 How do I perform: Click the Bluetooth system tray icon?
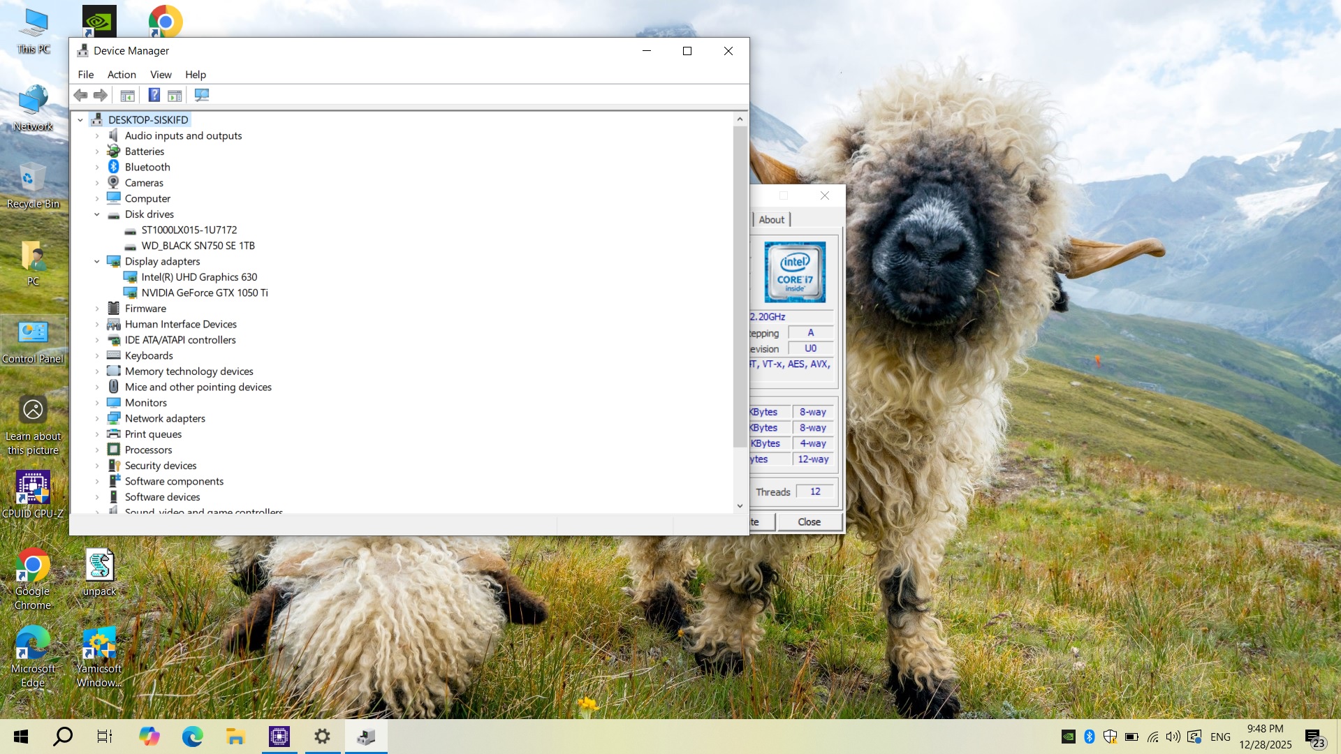click(1089, 737)
